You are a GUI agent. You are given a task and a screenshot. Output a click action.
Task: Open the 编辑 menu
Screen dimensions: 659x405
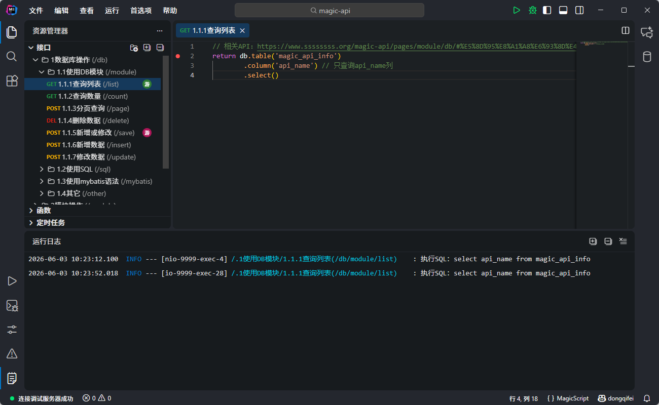[x=61, y=11]
